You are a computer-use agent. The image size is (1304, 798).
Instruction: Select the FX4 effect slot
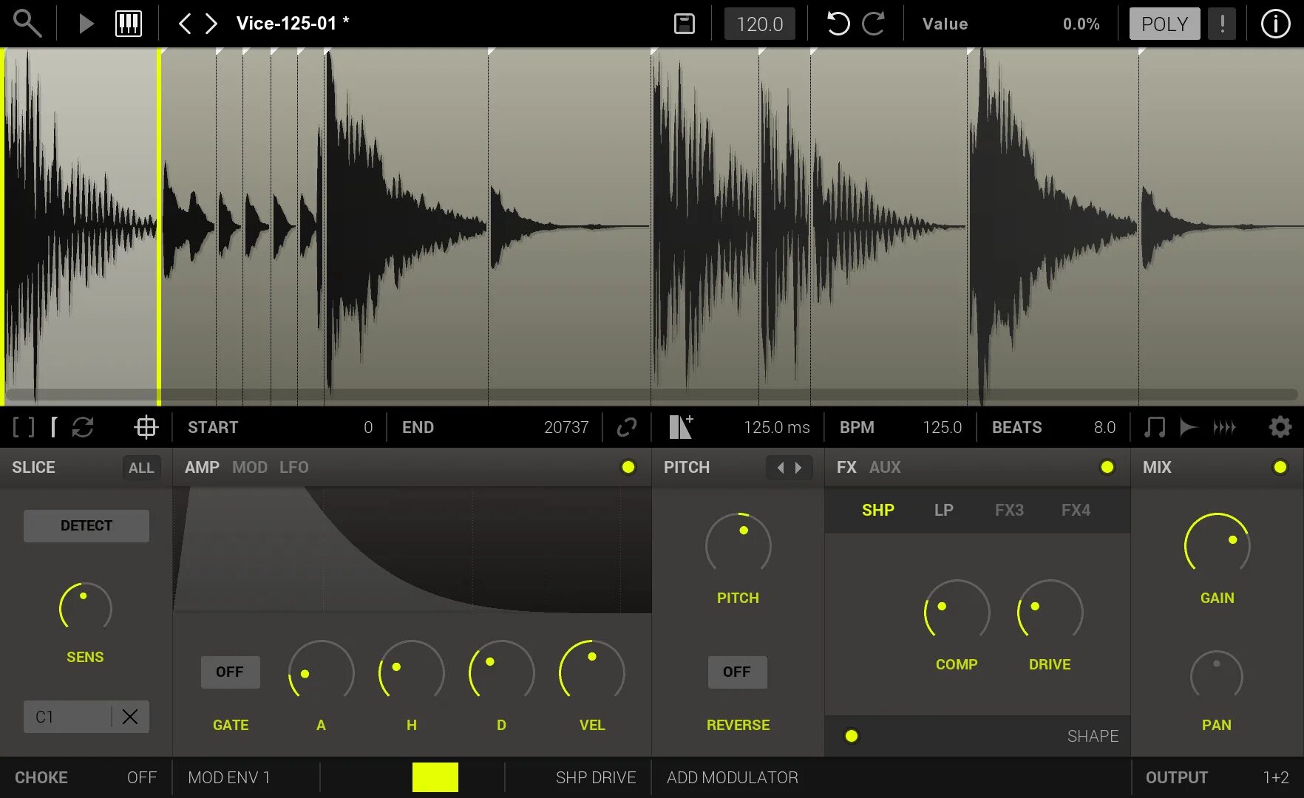(x=1076, y=510)
